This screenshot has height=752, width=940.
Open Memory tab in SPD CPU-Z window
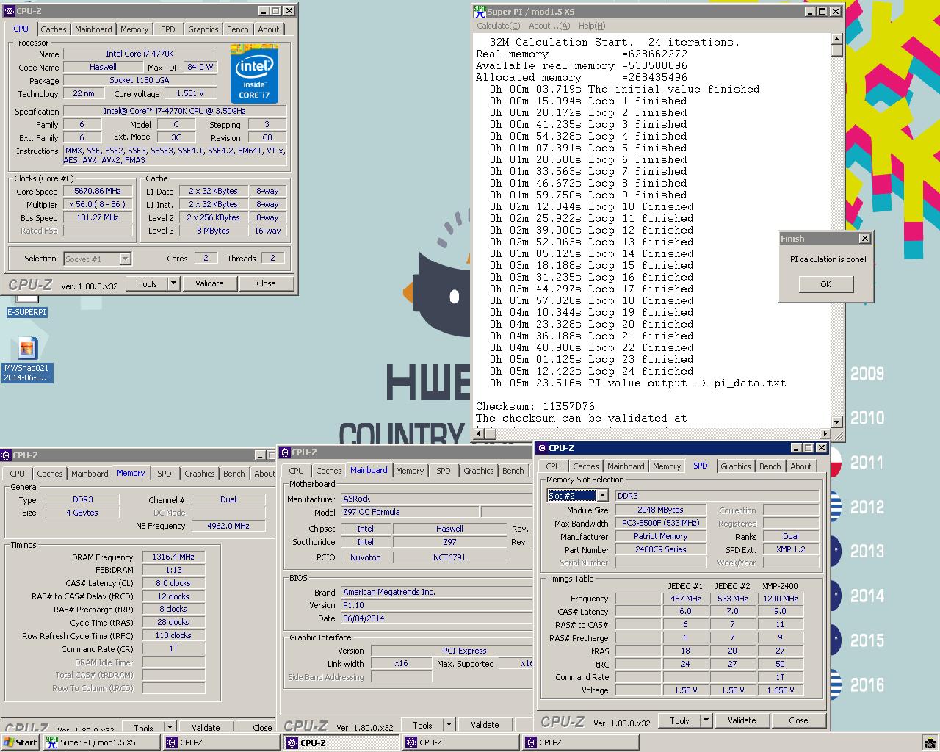(x=667, y=466)
